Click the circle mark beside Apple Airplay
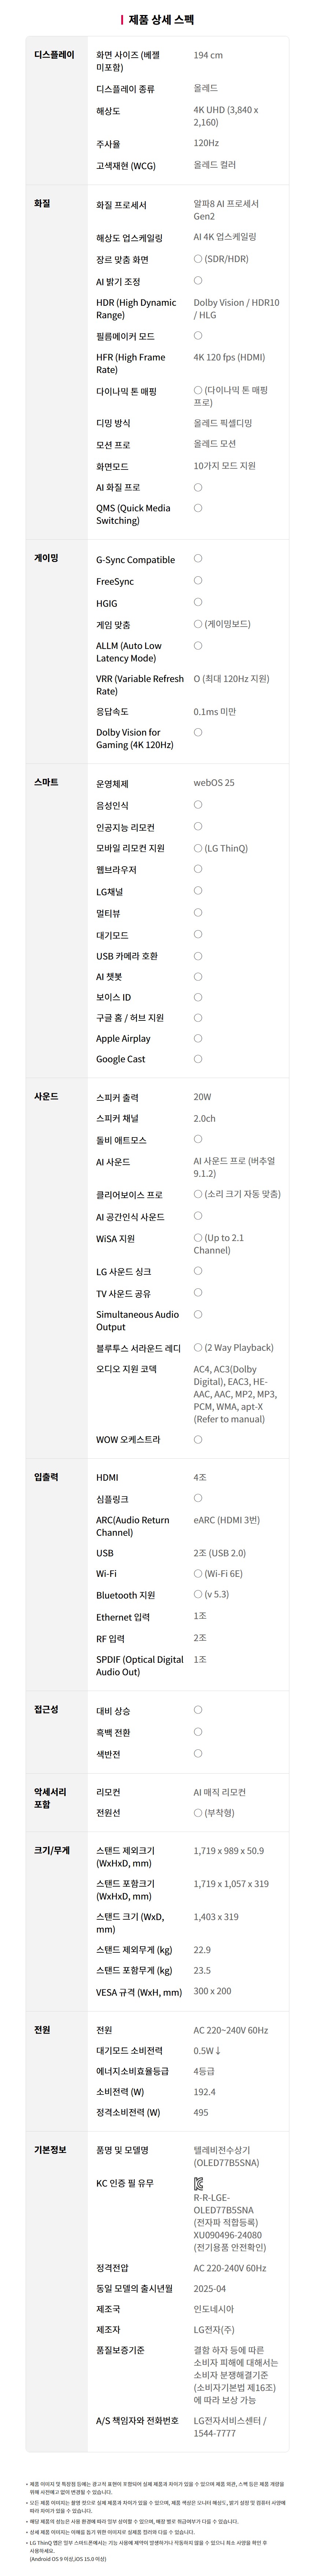 197,1038
